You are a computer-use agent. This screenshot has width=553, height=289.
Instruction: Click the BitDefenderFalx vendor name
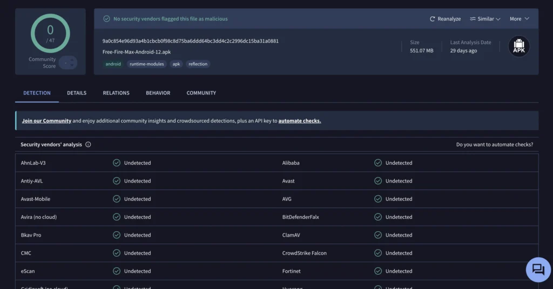[300, 217]
